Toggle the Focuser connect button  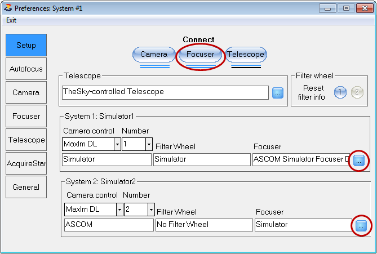pyautogui.click(x=200, y=54)
